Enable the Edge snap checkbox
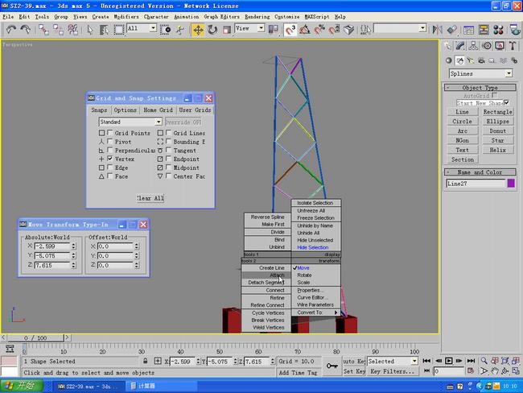Image resolution: width=523 pixels, height=393 pixels. [109, 168]
